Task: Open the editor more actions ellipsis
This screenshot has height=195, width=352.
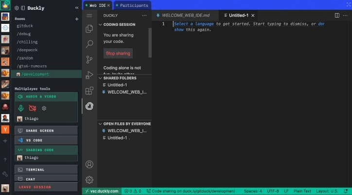Action: coord(345,15)
